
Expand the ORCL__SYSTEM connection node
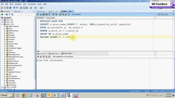2,87
